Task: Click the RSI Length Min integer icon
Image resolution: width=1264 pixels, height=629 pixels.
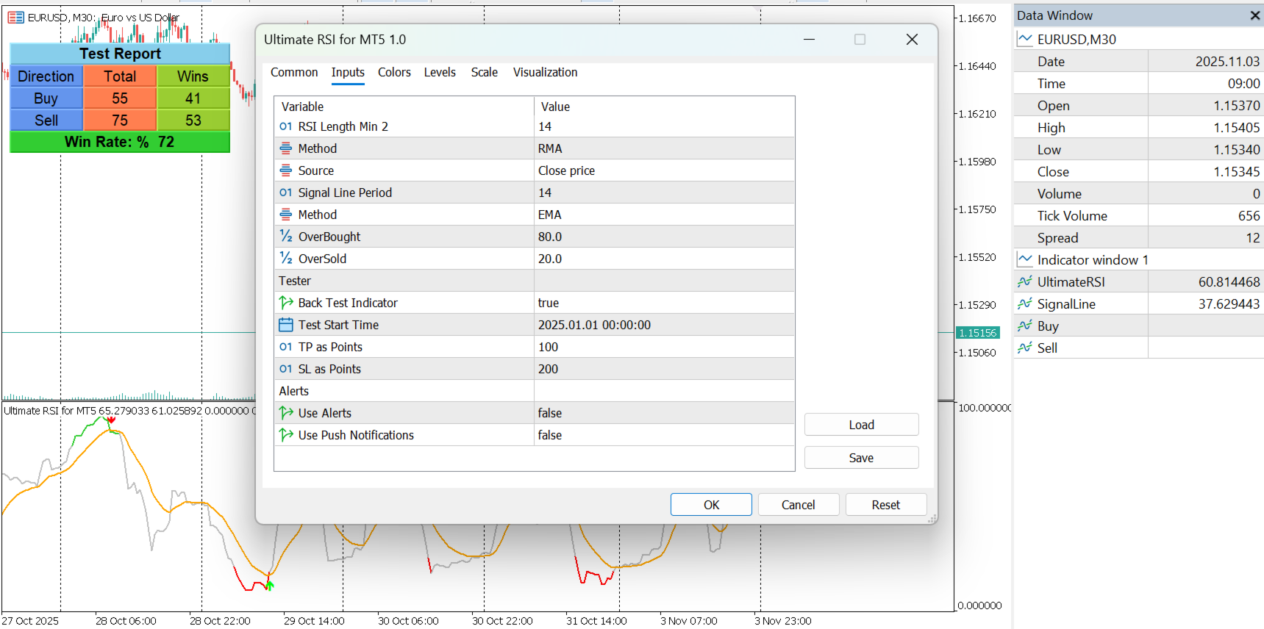Action: [286, 126]
